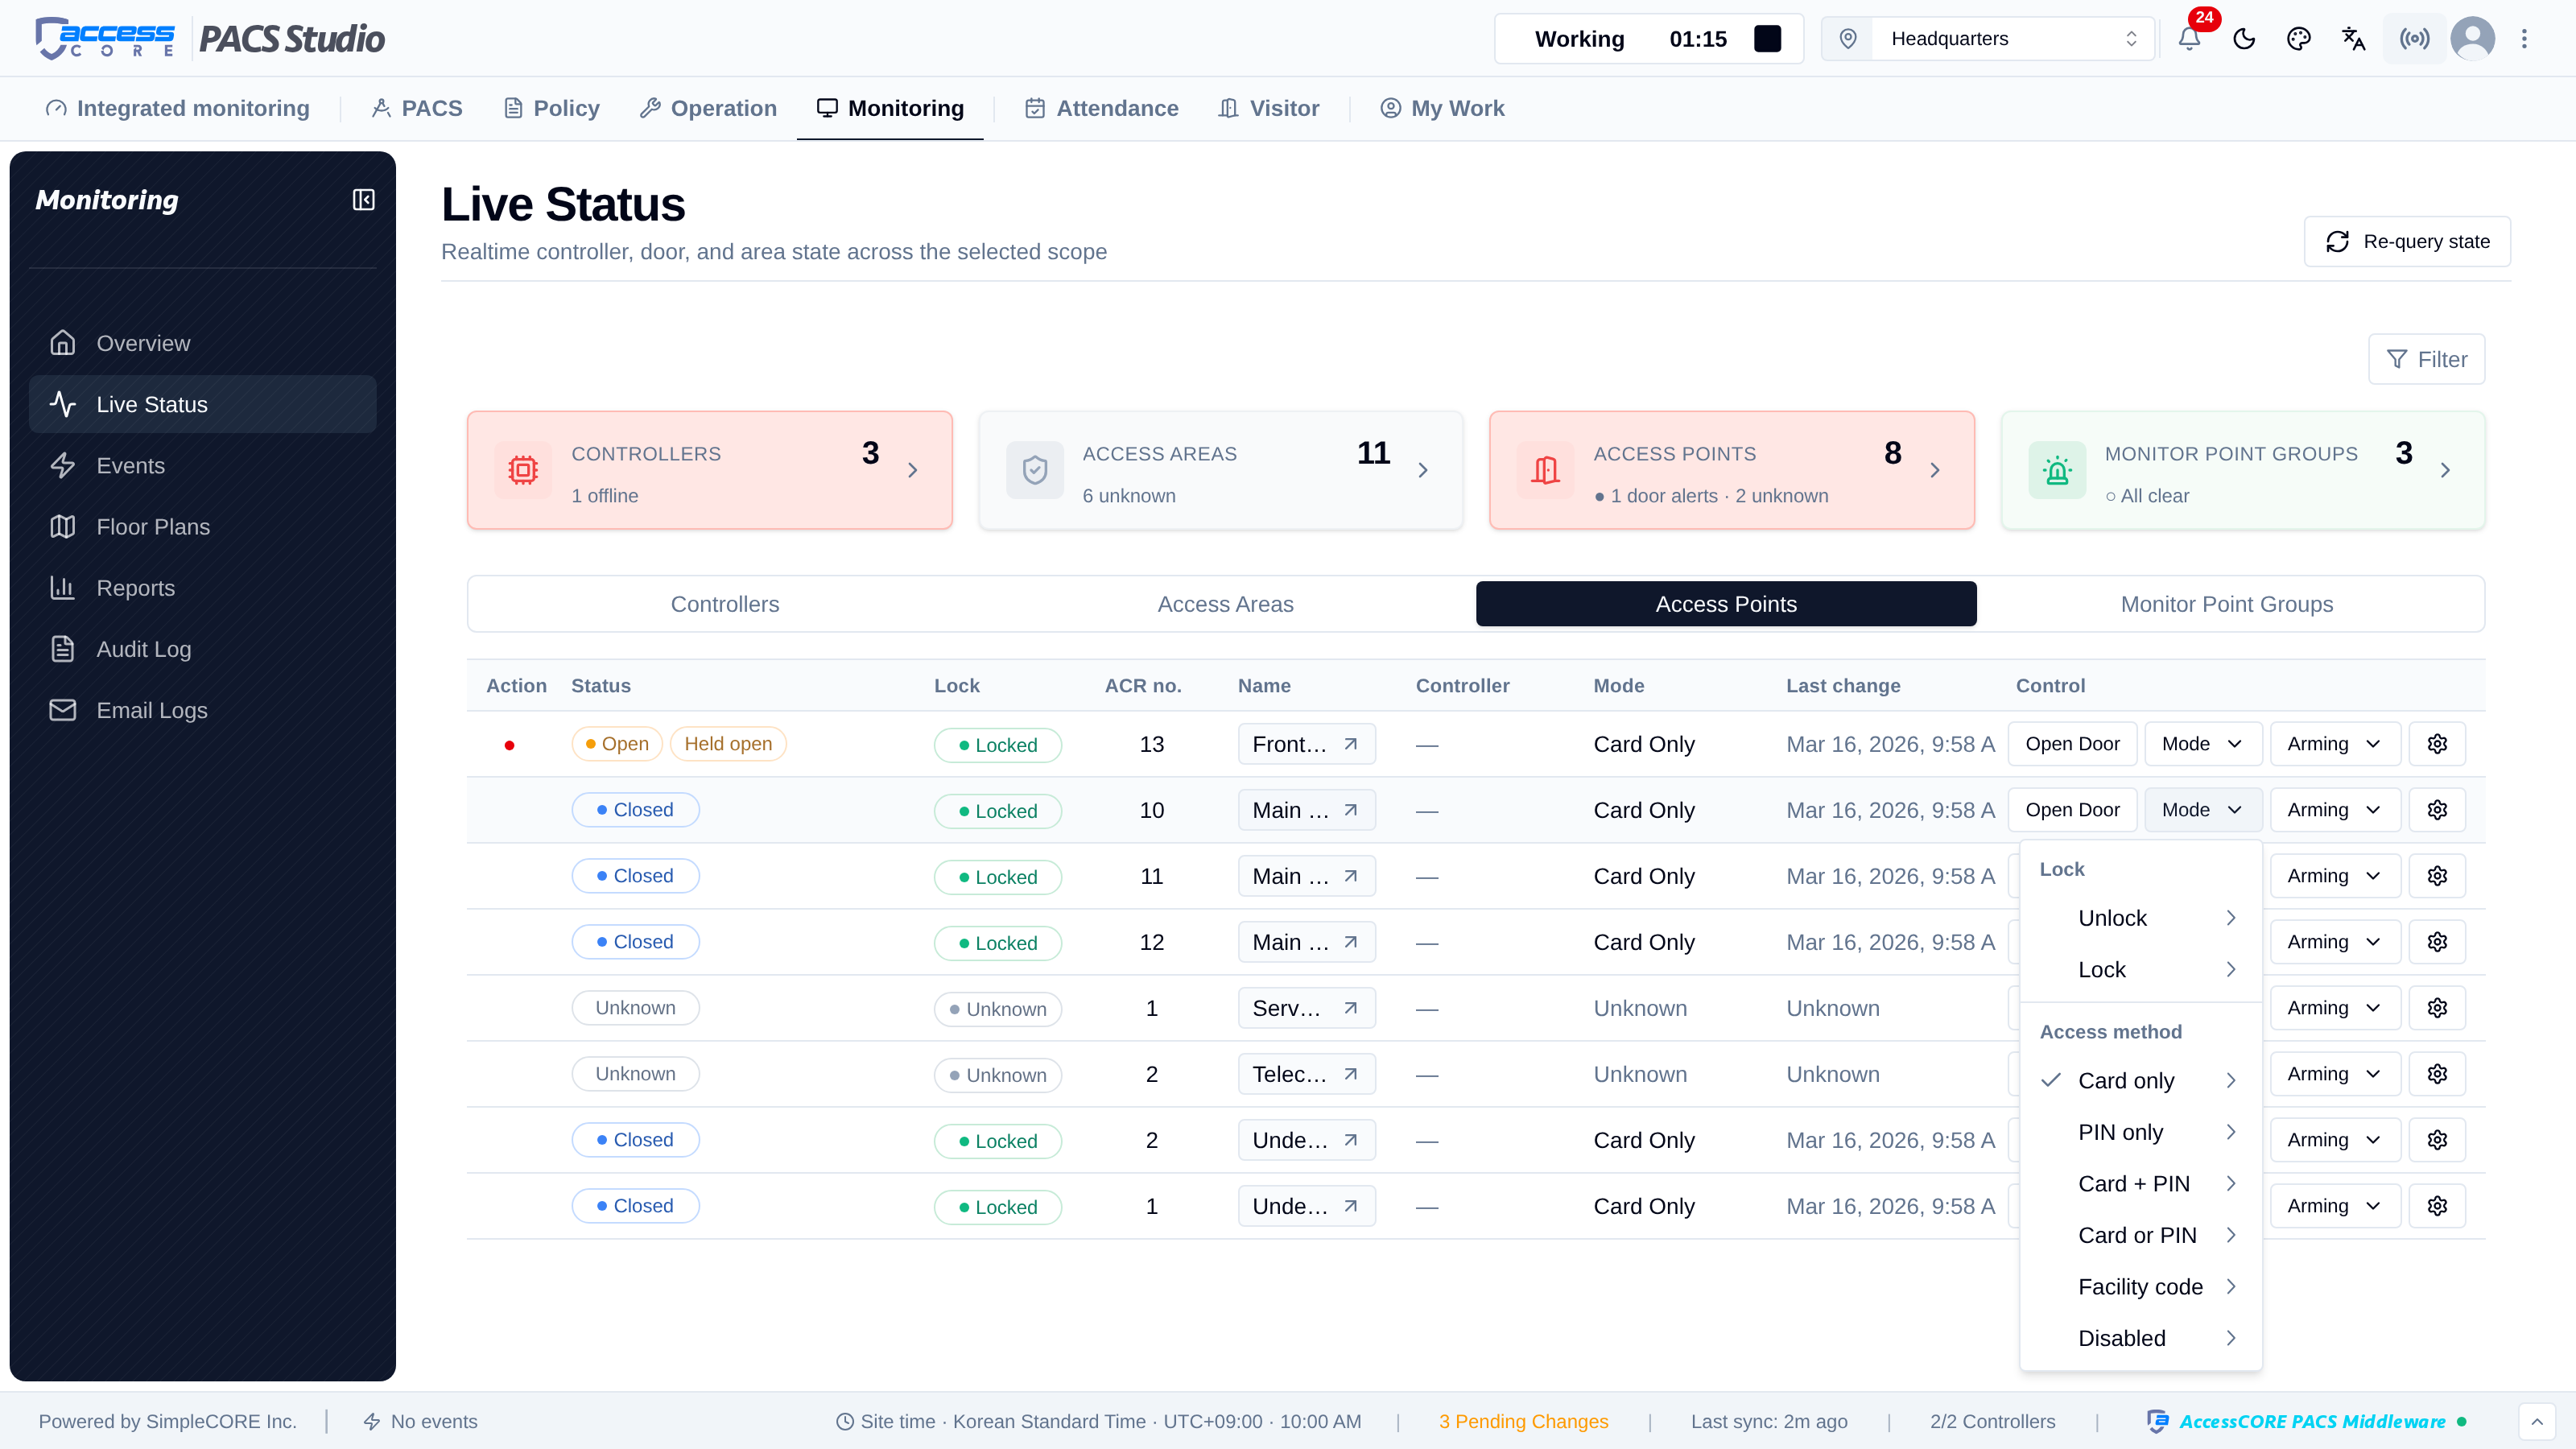The width and height of the screenshot is (2576, 1449).
Task: Choose Card + PIN access method
Action: point(2141,1184)
